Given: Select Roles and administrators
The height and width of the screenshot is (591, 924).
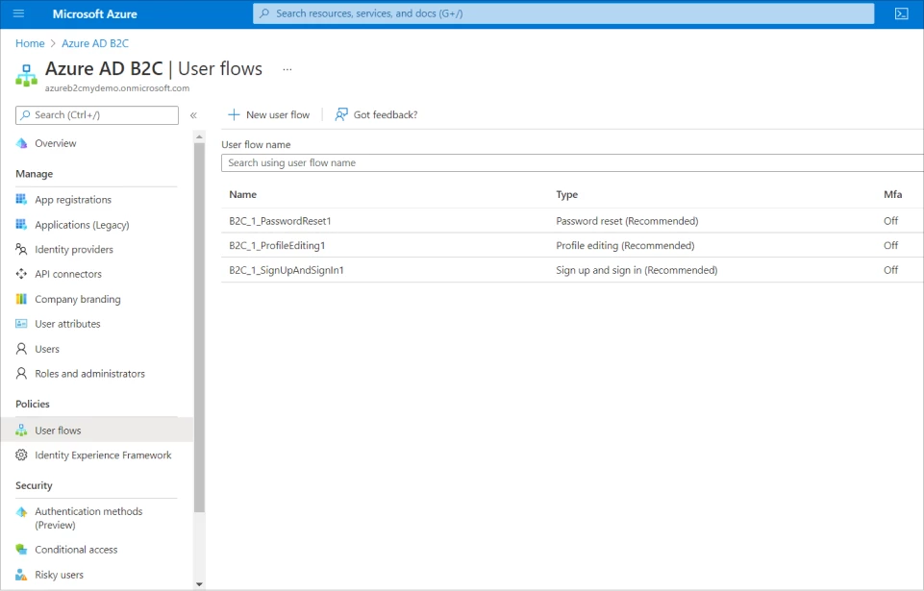Looking at the screenshot, I should [x=88, y=373].
